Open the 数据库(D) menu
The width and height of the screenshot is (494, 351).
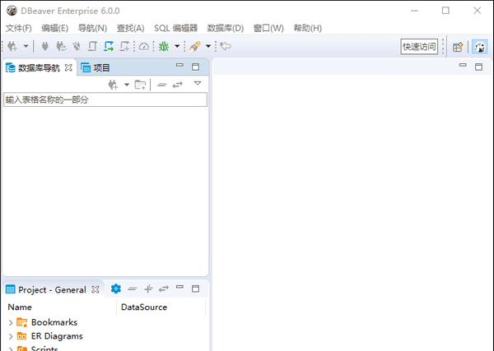point(226,28)
